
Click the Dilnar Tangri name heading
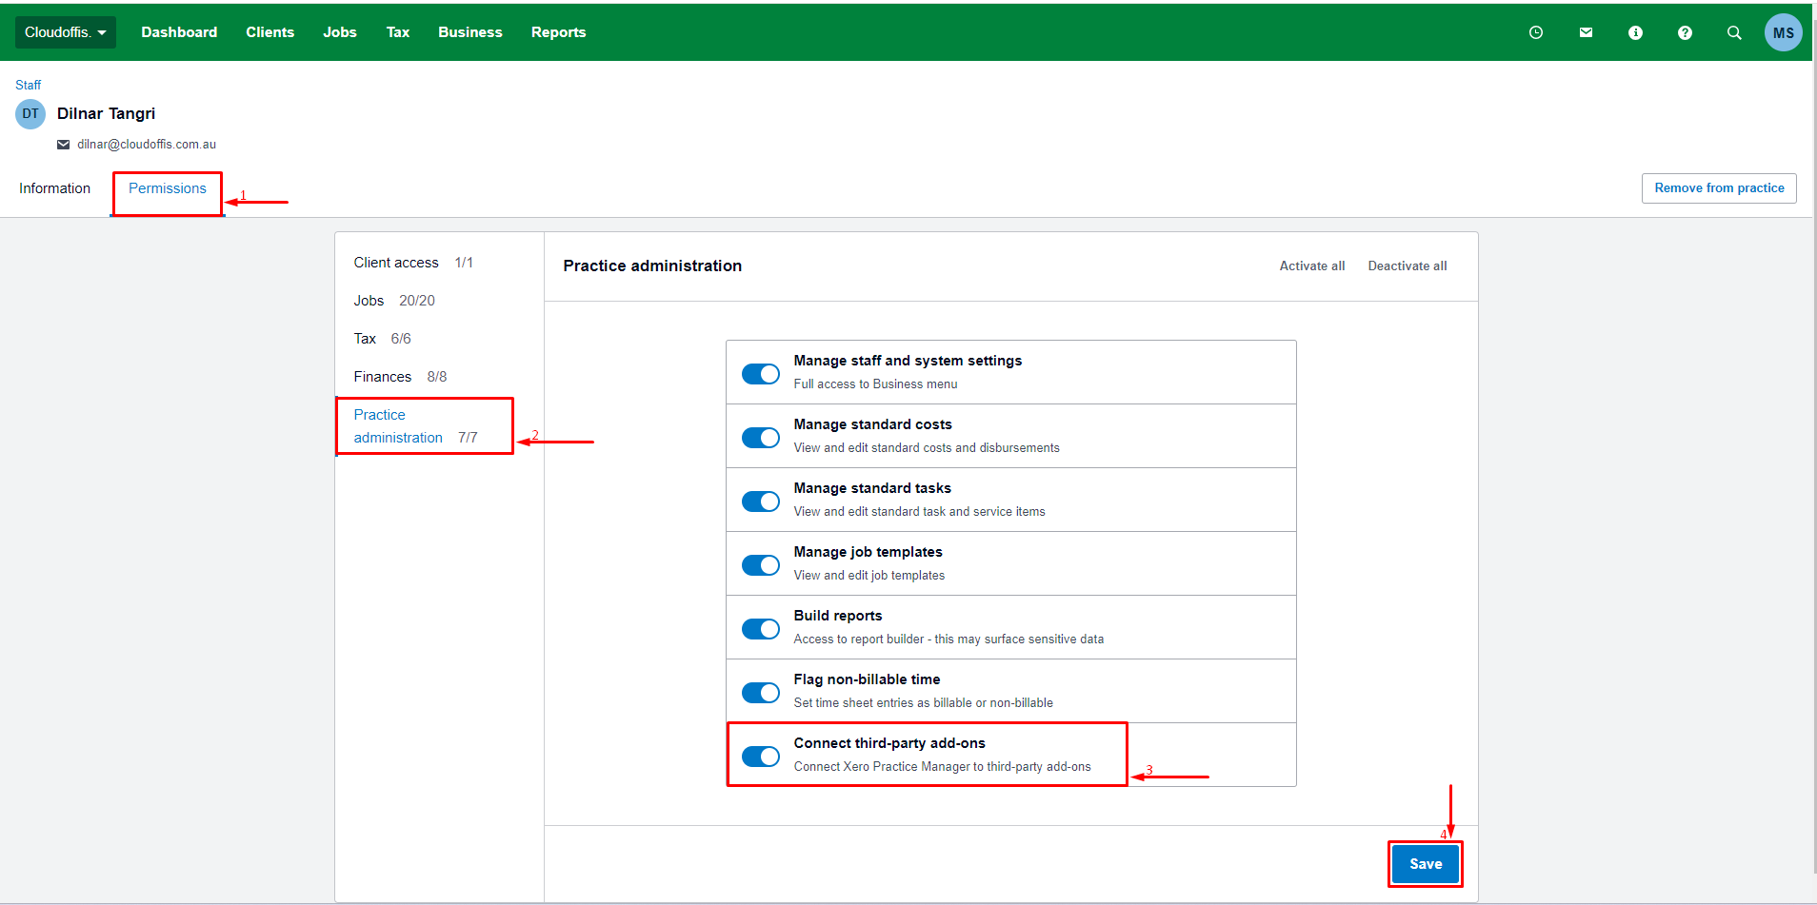click(x=106, y=114)
